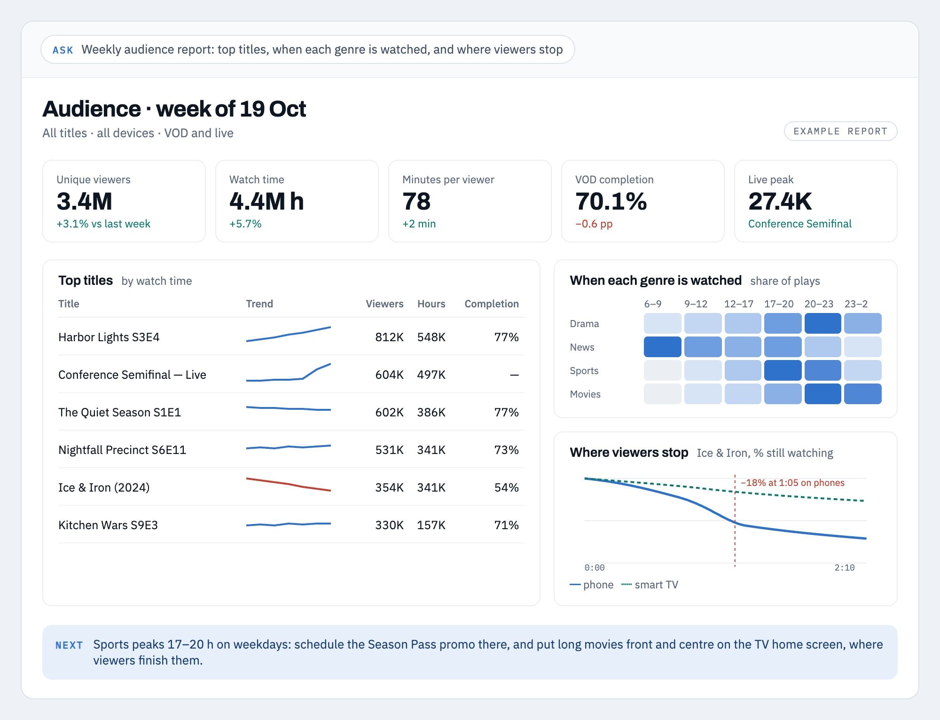Click the +3.1% vs last week change
Viewport: 940px width, 720px height.
point(103,224)
